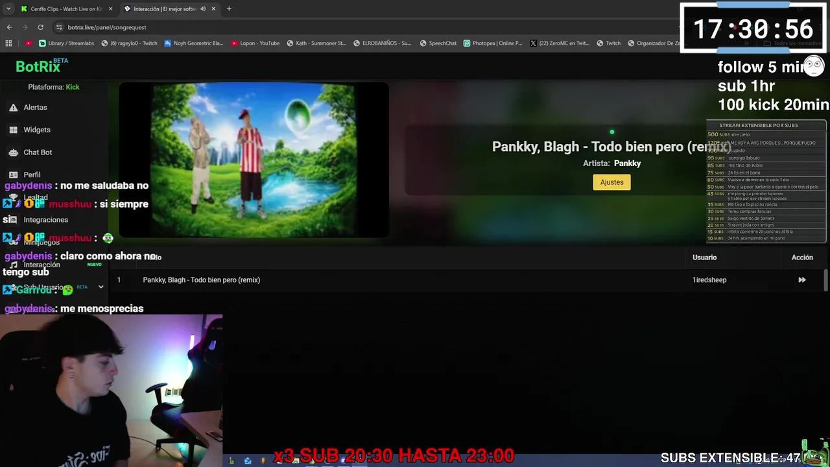Open the Chrome apps grid icon
Viewport: 830px width, 467px height.
8,43
